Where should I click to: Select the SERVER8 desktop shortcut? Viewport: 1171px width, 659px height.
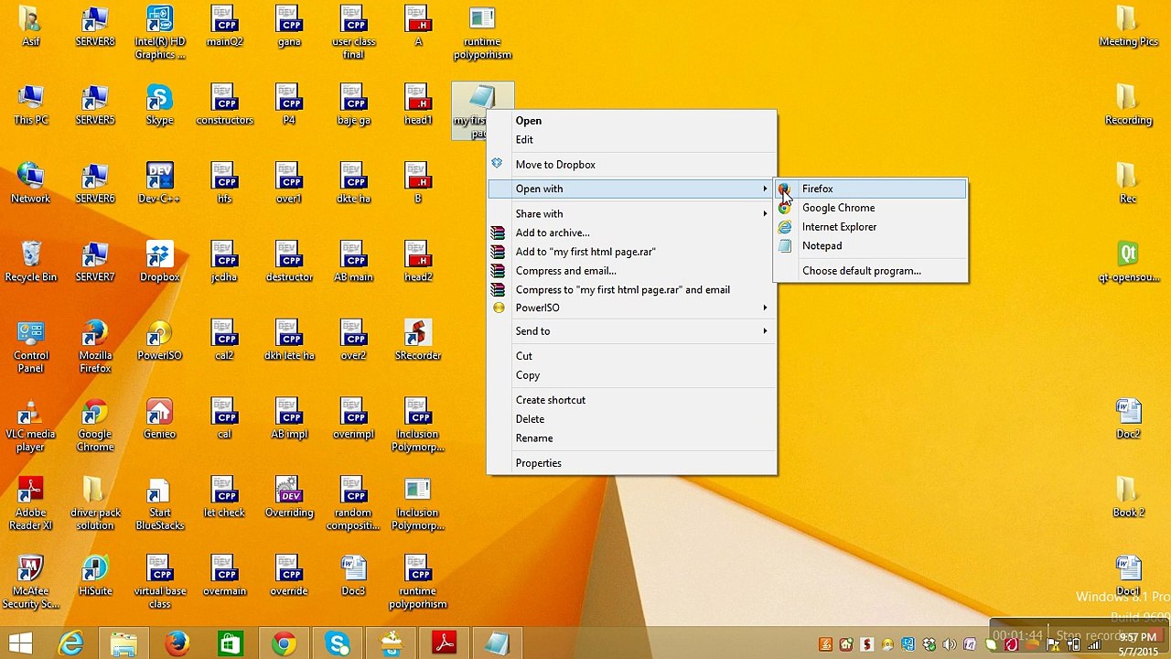(95, 26)
